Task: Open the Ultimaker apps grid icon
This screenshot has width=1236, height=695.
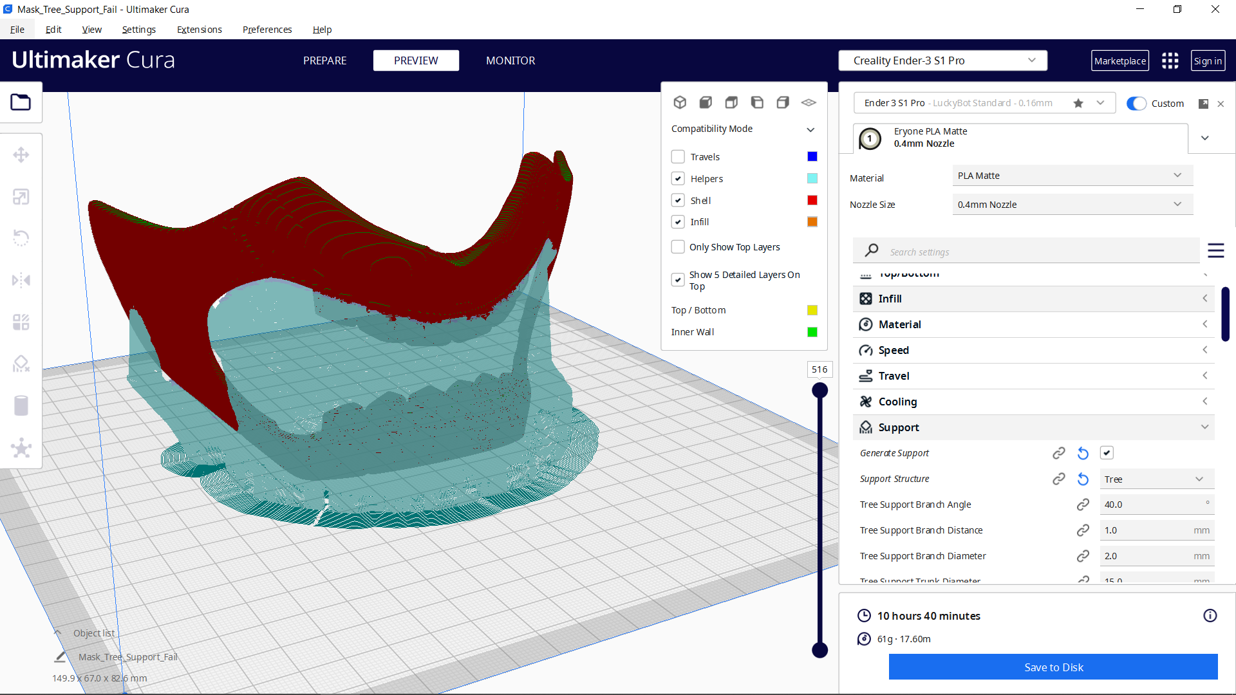Action: (1170, 60)
